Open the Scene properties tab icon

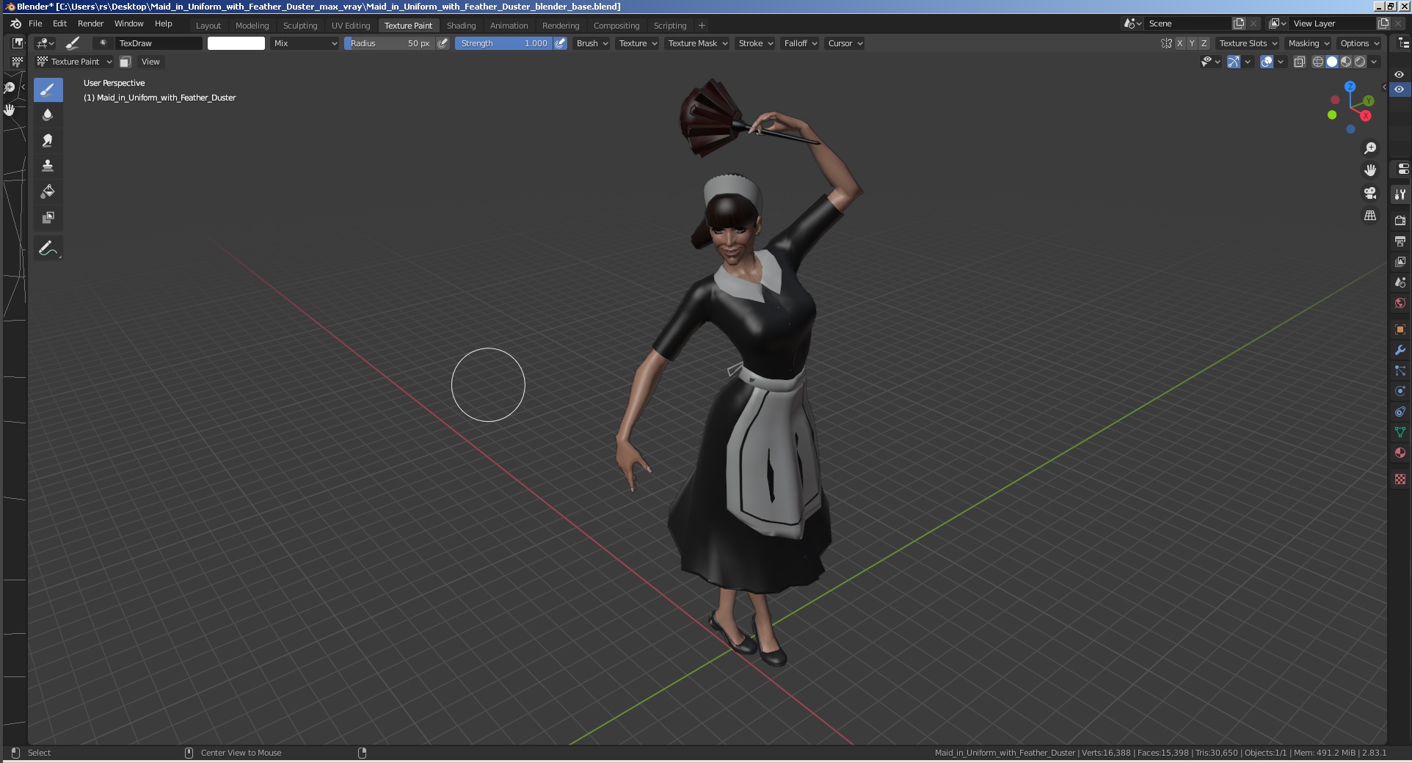point(1400,282)
